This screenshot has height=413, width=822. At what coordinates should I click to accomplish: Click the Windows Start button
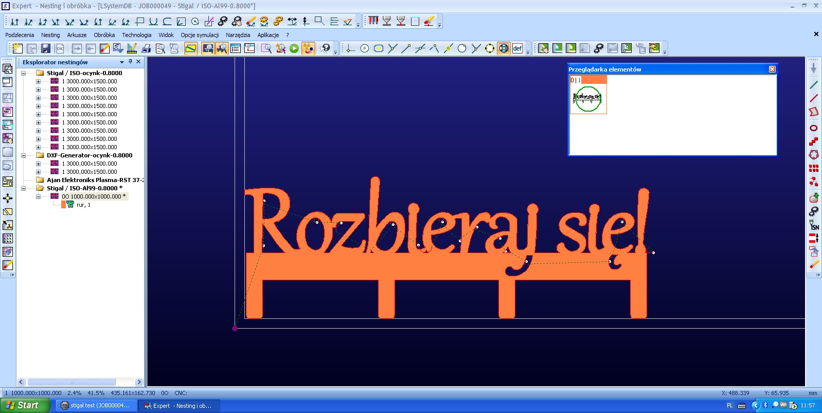tap(25, 405)
